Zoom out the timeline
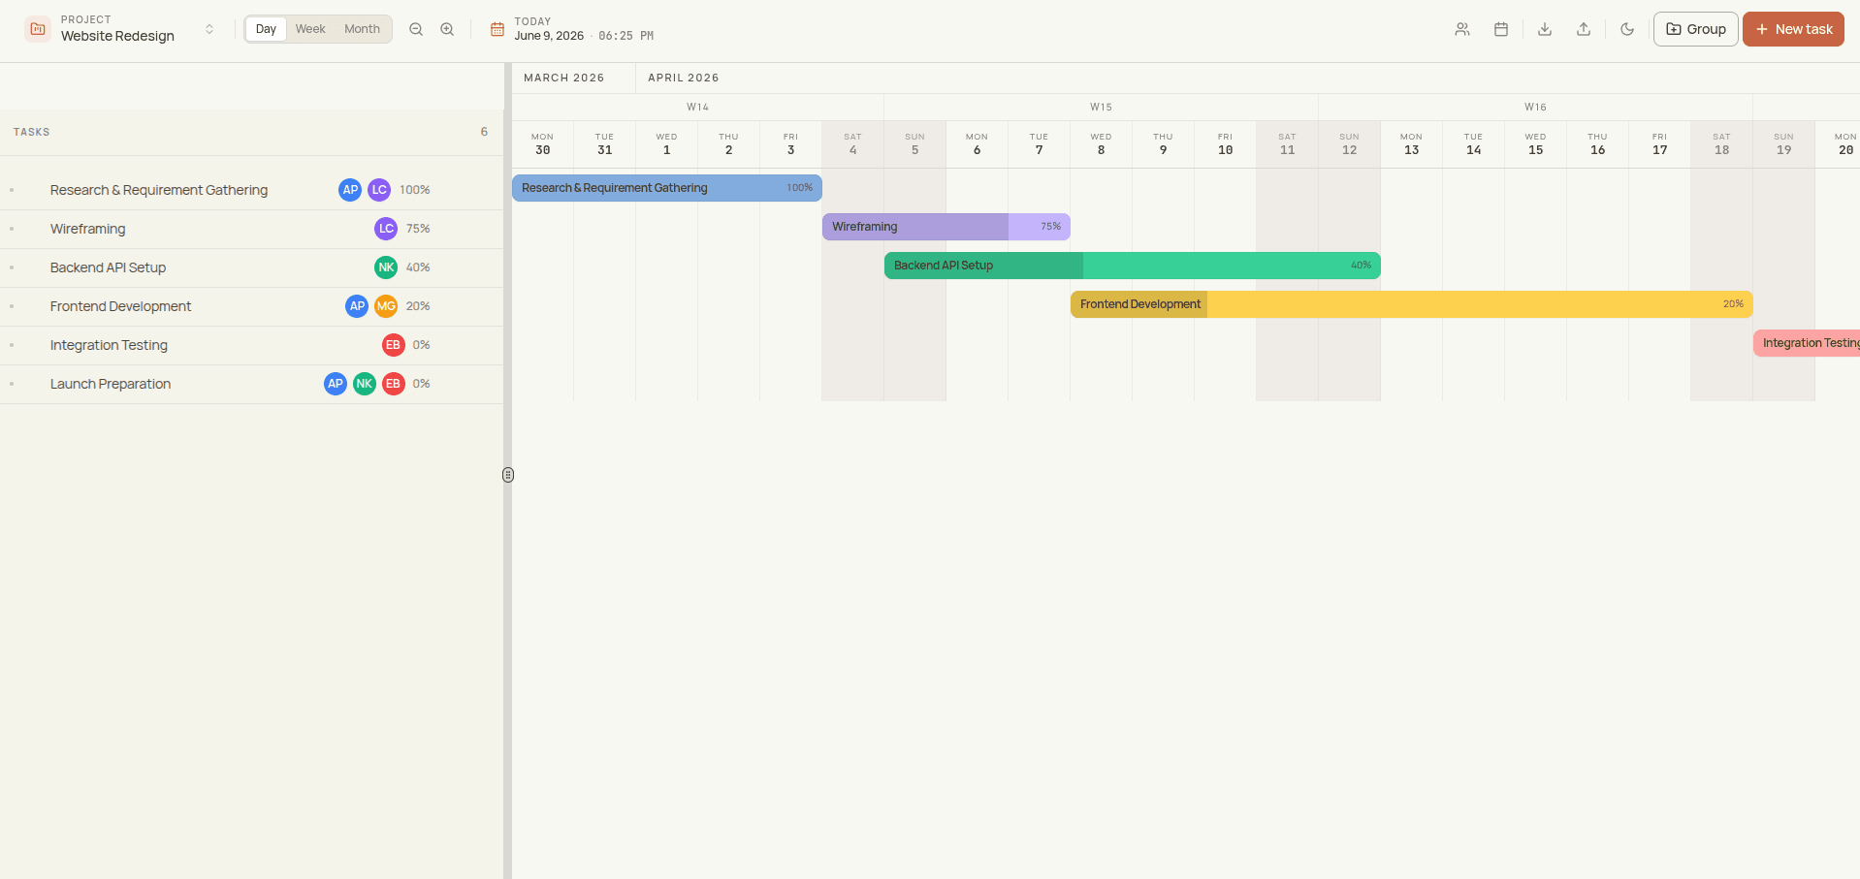The height and width of the screenshot is (879, 1860). coord(416,29)
